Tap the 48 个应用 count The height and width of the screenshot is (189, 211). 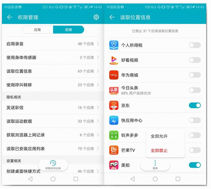[86, 44]
